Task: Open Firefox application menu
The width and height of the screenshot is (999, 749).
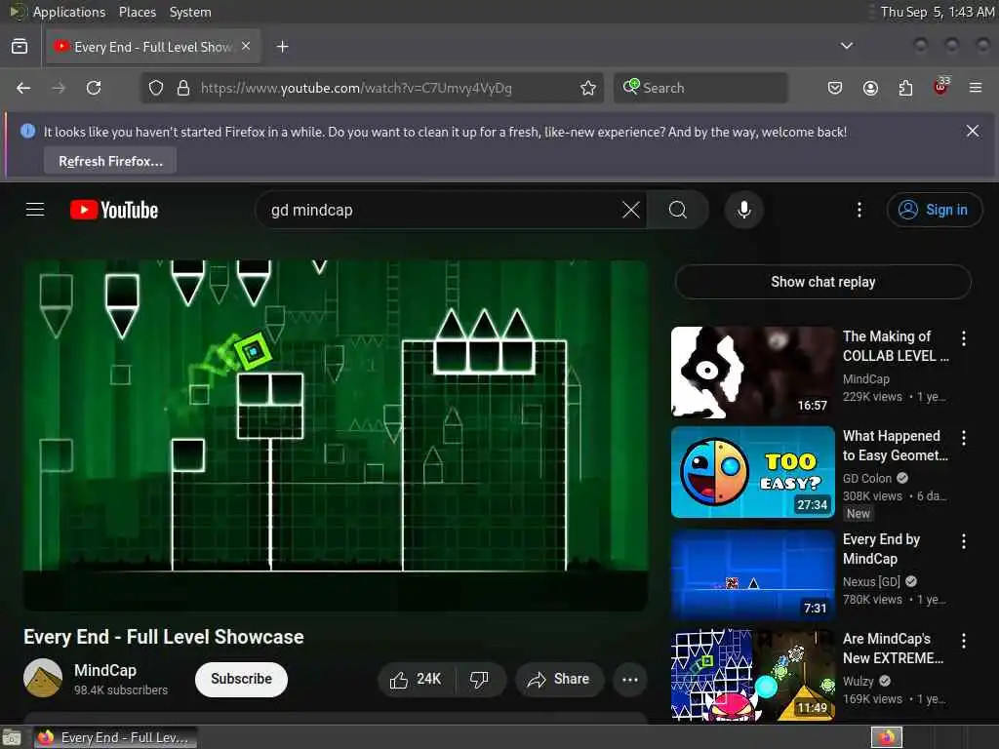Action: pos(976,88)
